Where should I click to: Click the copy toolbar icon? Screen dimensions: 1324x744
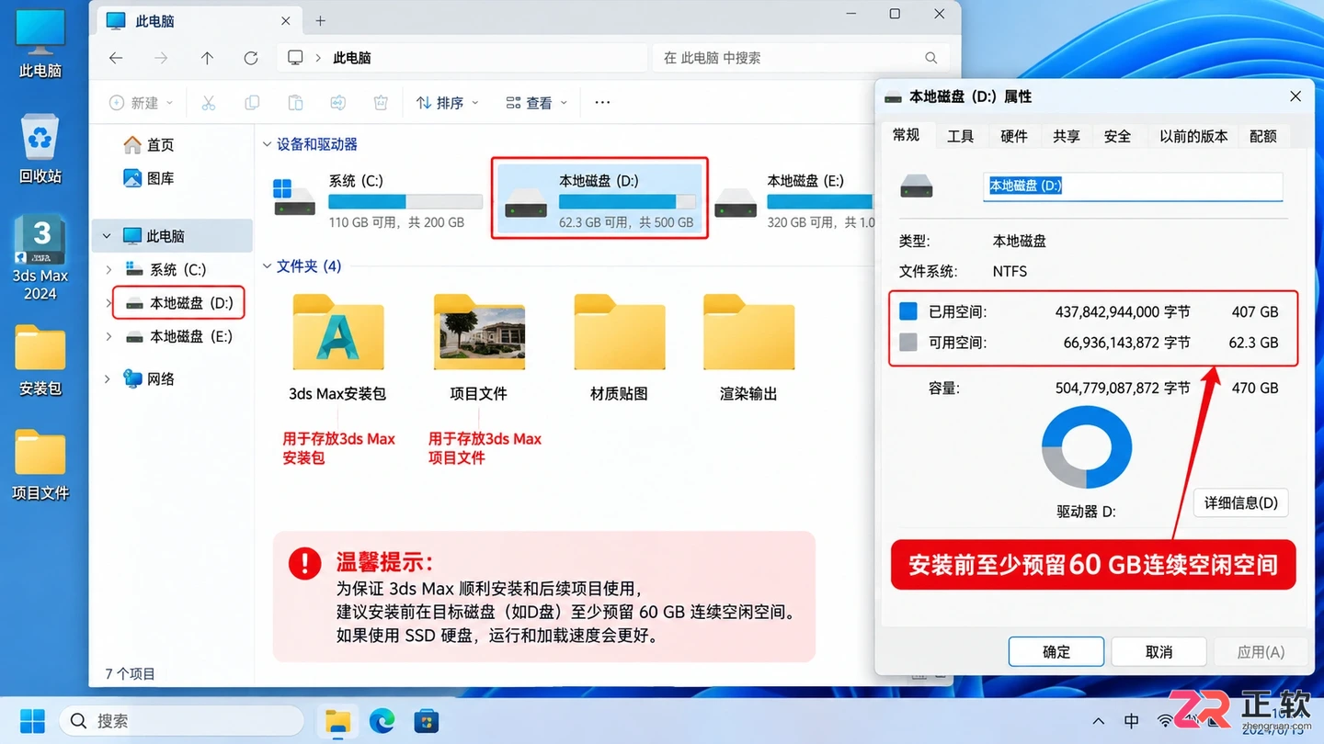click(251, 103)
